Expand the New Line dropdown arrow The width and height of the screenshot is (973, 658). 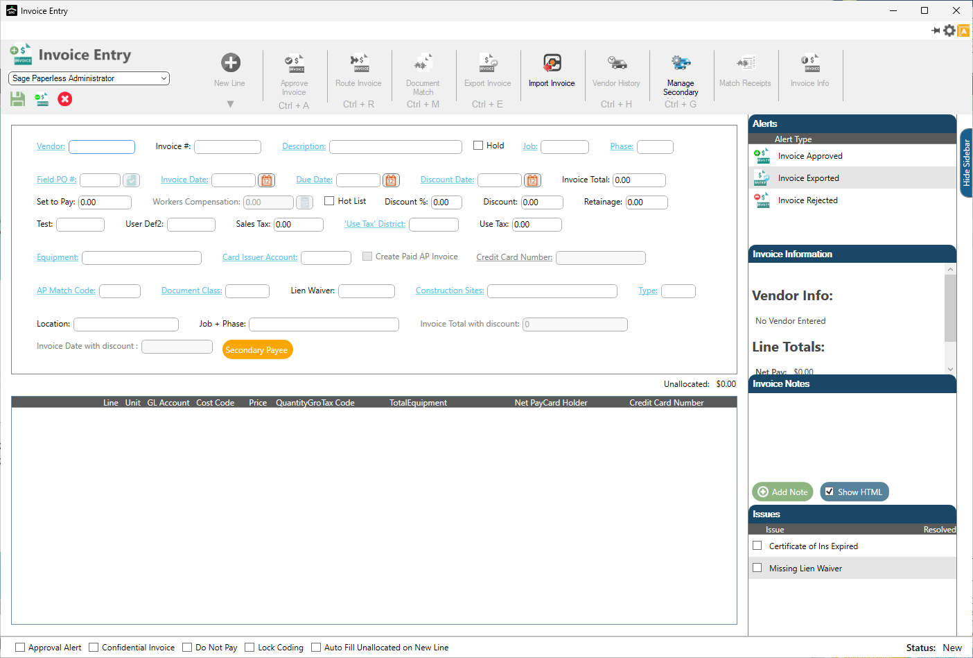[231, 104]
